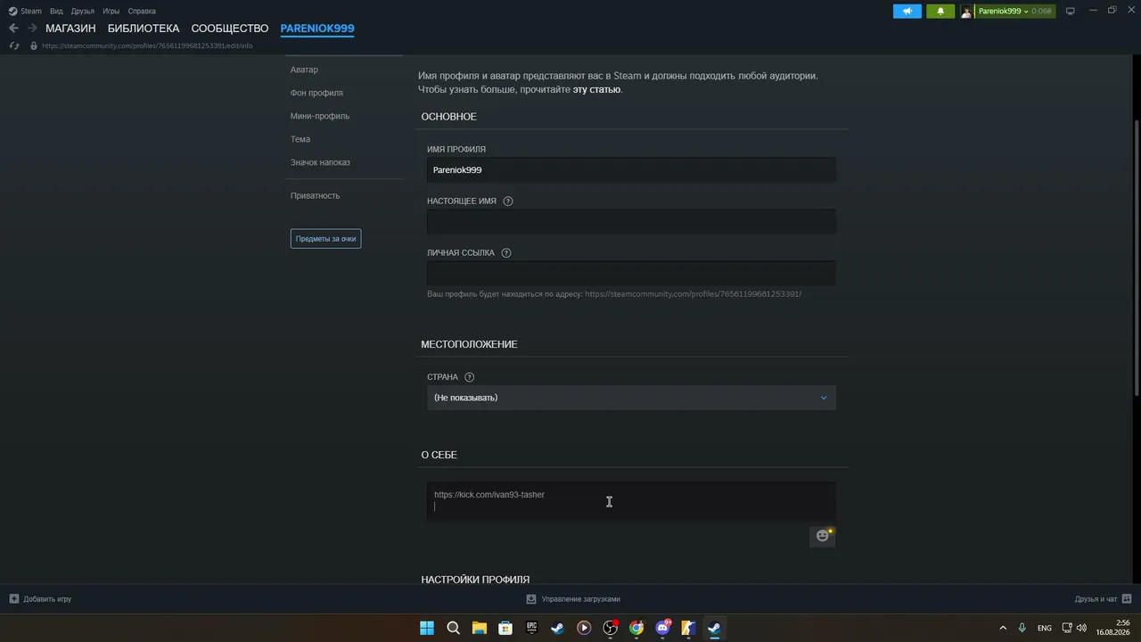Click the help icon next to СТРАНА
The height and width of the screenshot is (642, 1141).
470,377
